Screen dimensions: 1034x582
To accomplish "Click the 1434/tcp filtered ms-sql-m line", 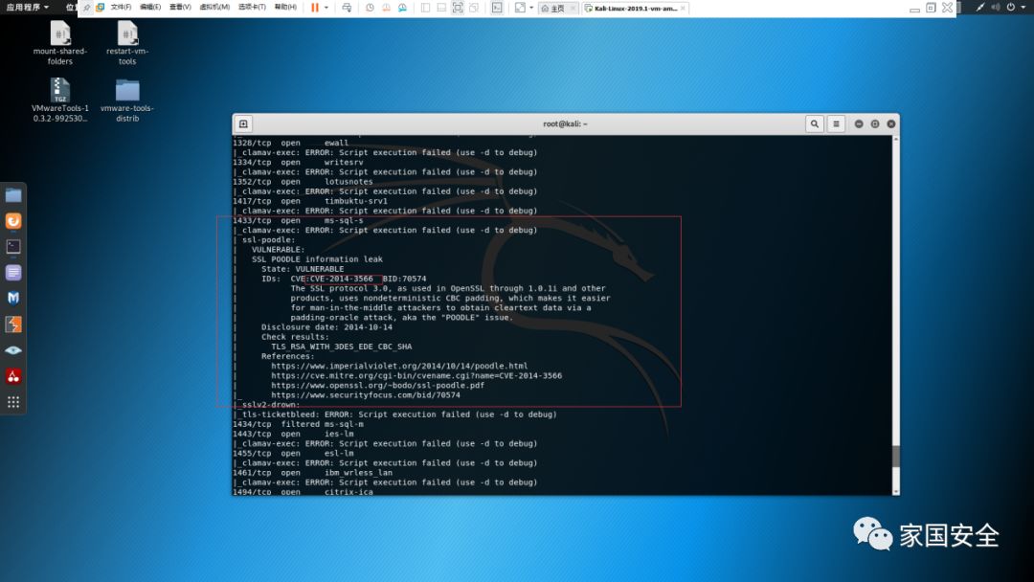I will coord(298,424).
